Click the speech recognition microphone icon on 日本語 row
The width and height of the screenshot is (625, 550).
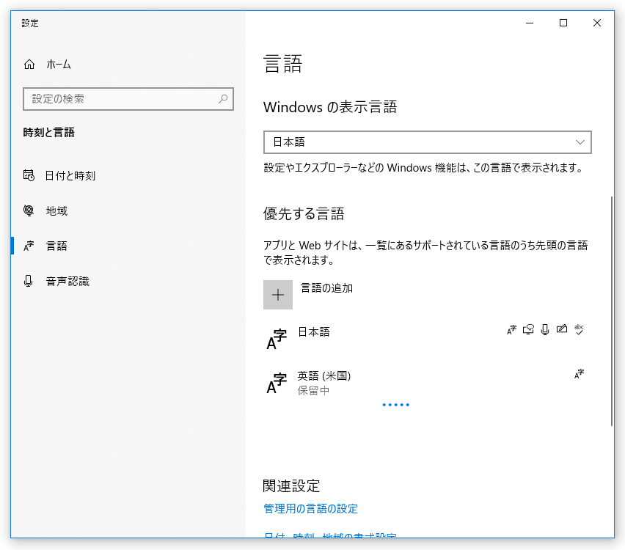pyautogui.click(x=545, y=329)
